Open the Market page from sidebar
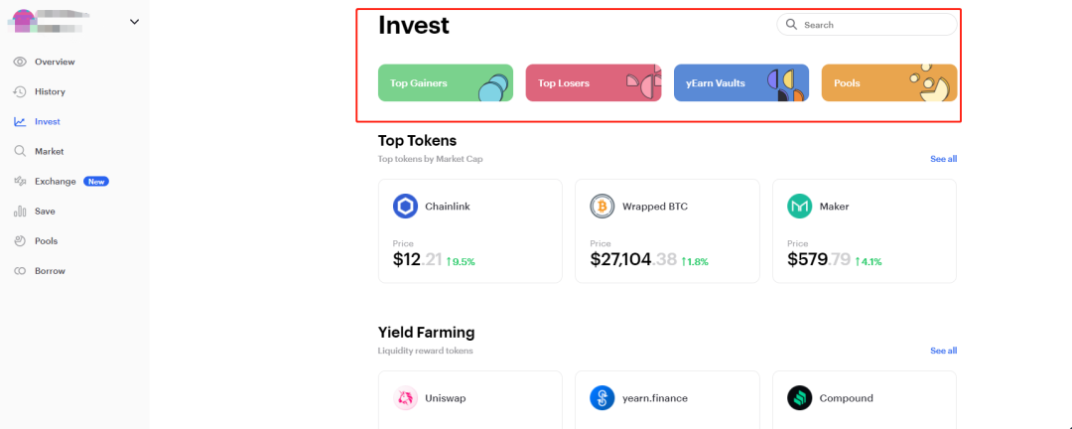This screenshot has height=429, width=1072. [49, 151]
